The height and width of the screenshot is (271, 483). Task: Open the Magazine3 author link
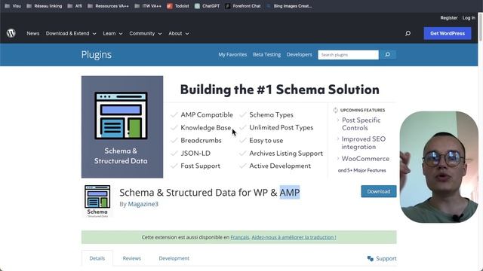(143, 204)
